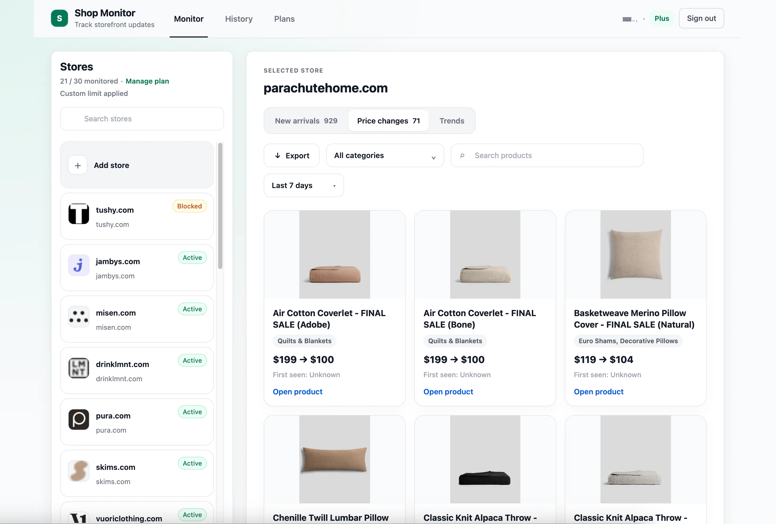
Task: Click the Quilts & Blankets tag on Bone coverlet
Action: (x=455, y=341)
